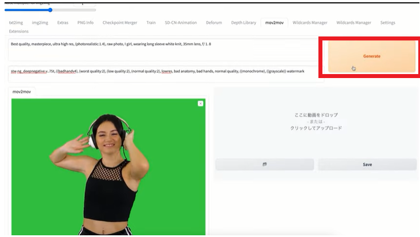The image size is (420, 237).
Task: Open the Depth Library tab
Action: coord(244,23)
